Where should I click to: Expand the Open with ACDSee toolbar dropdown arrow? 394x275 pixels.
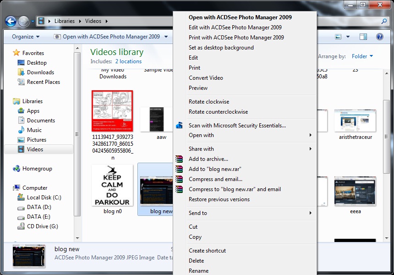pyautogui.click(x=166, y=37)
